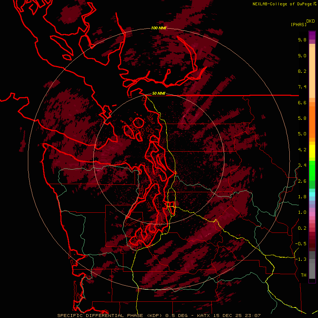Screen dimensions: 318x318
Task: Click the 5.0 value on color scale
Action: (x=302, y=134)
